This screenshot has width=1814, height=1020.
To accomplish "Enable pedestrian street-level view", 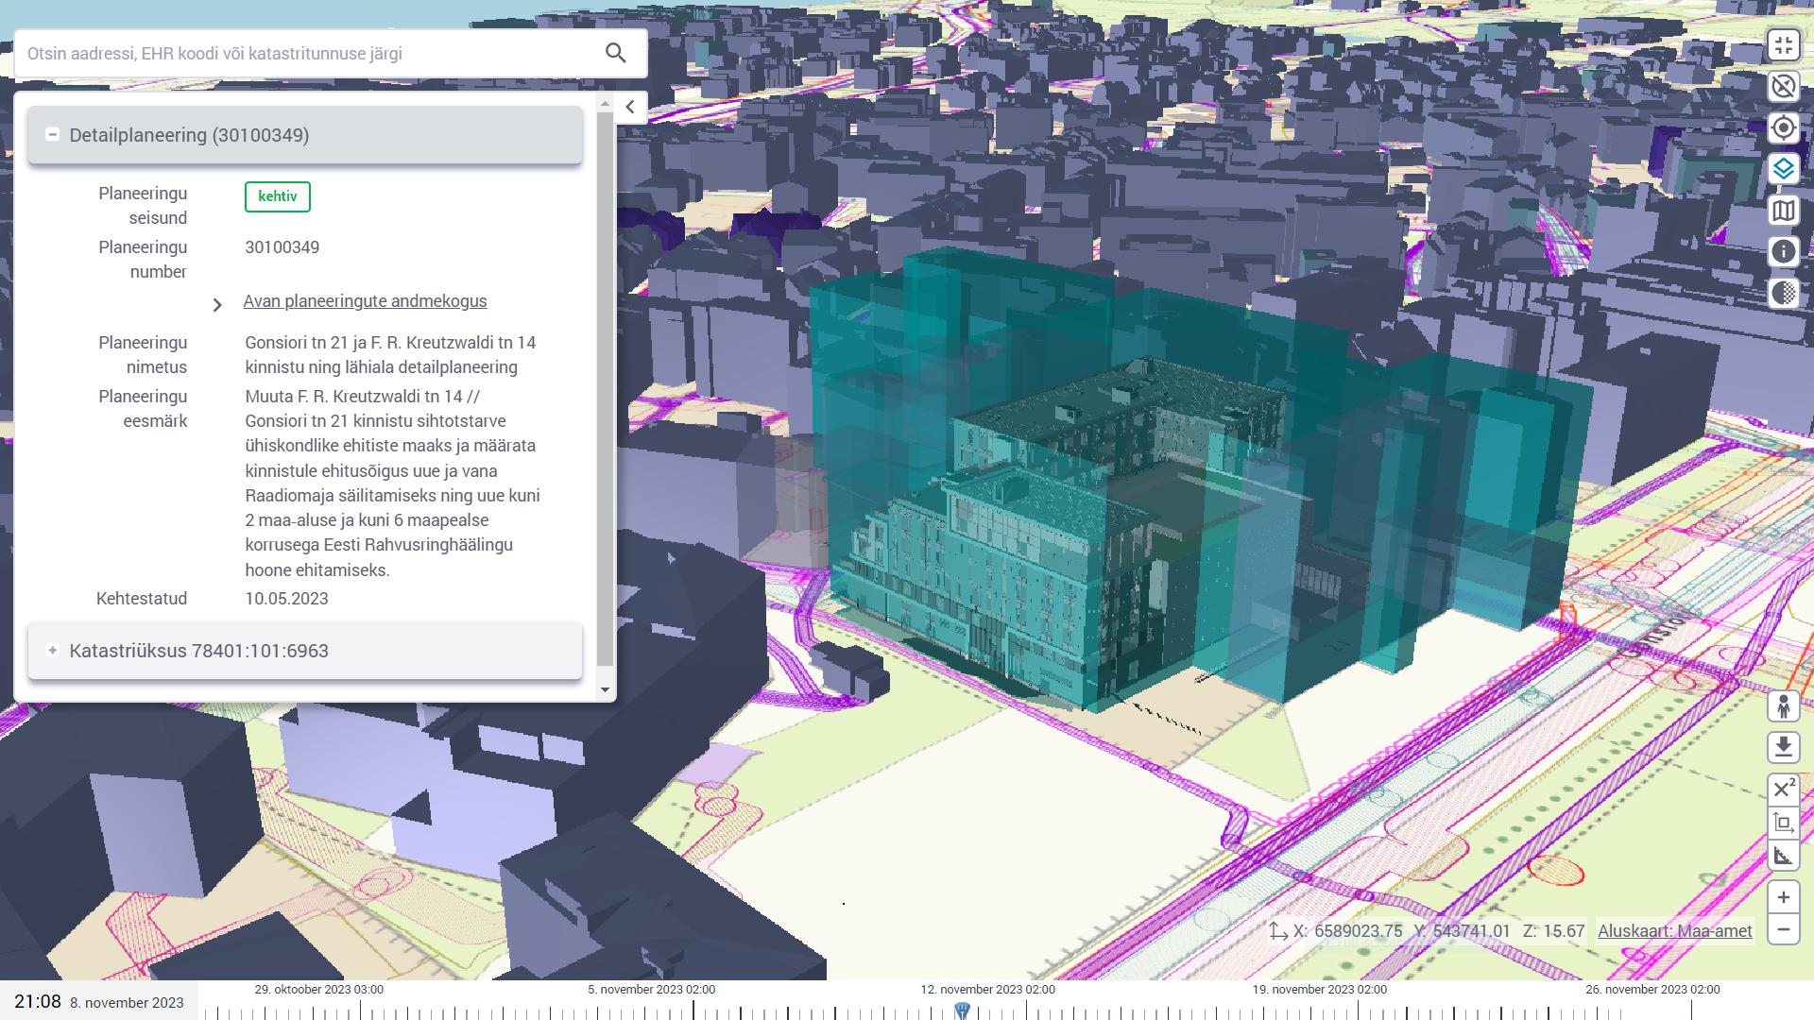I will pyautogui.click(x=1783, y=706).
